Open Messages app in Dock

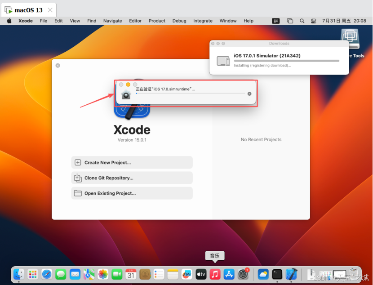tap(61, 274)
